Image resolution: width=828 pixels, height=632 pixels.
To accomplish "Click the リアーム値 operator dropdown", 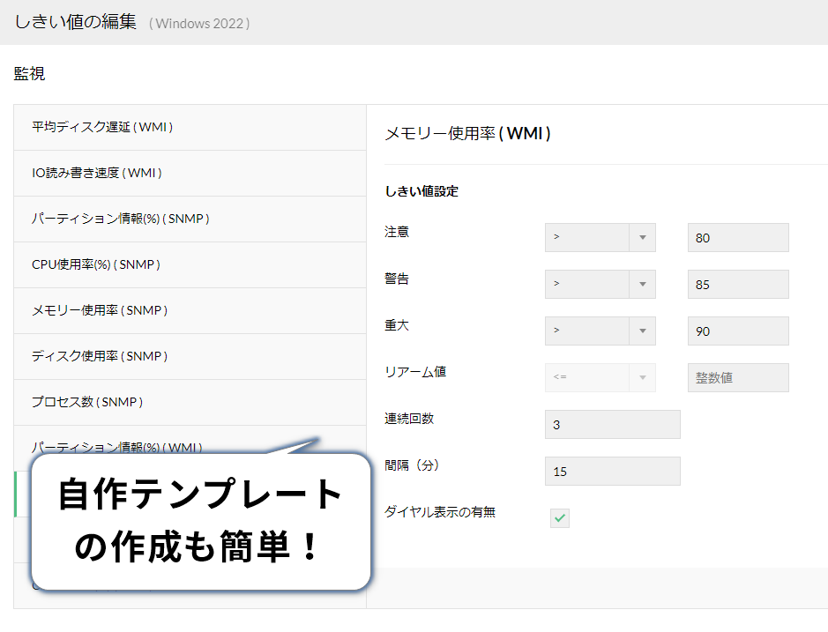I will (600, 377).
